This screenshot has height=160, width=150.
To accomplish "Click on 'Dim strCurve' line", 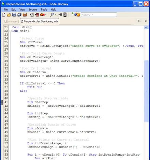I will 31,42.
